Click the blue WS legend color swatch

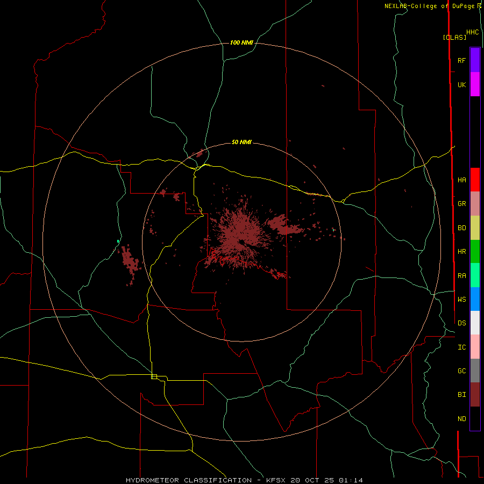point(475,299)
